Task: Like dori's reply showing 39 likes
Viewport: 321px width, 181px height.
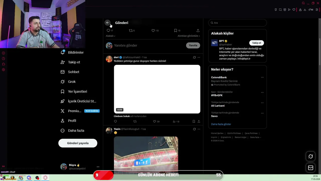Action: pyautogui.click(x=154, y=121)
